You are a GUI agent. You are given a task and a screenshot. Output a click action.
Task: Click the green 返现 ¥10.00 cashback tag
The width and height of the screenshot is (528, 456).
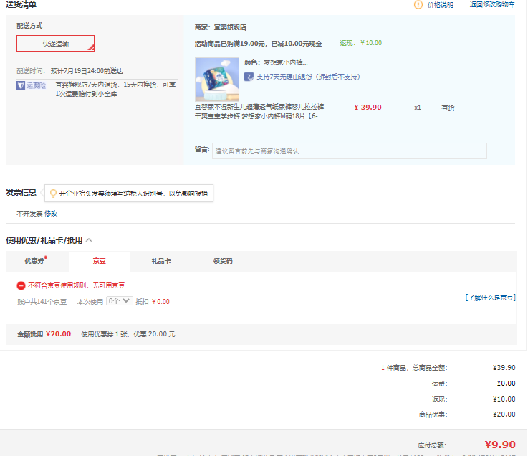tap(360, 43)
